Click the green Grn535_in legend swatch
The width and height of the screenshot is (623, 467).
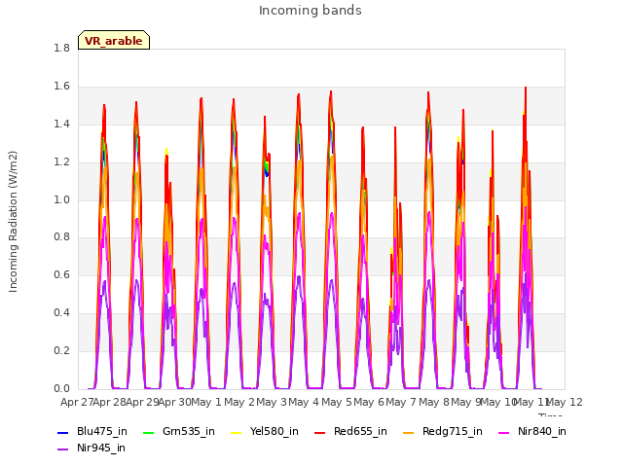(x=148, y=432)
